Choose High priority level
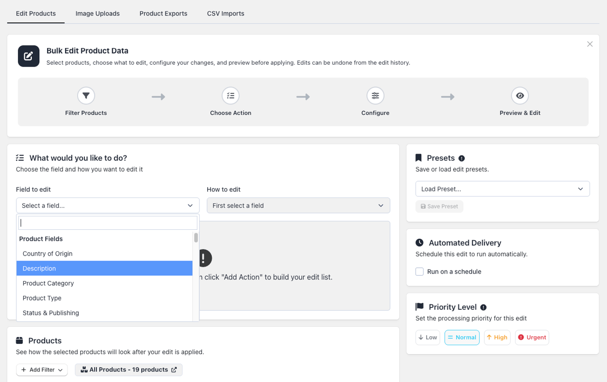Viewport: 607px width, 382px height. pyautogui.click(x=497, y=337)
